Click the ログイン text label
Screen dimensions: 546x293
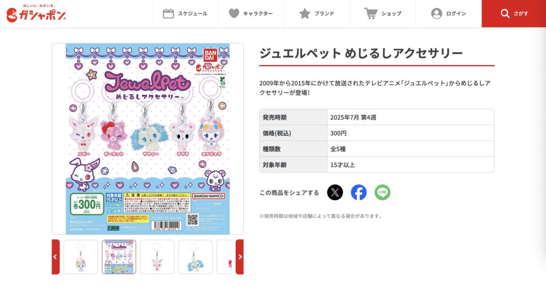pos(456,13)
